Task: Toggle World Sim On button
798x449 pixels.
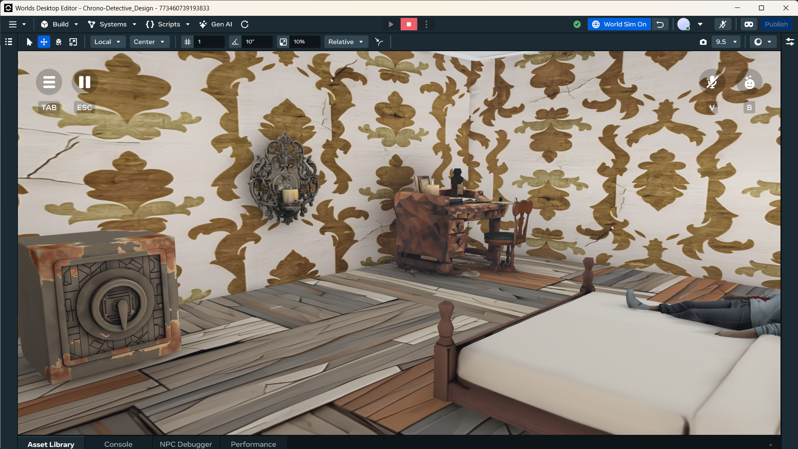Action: click(x=619, y=25)
